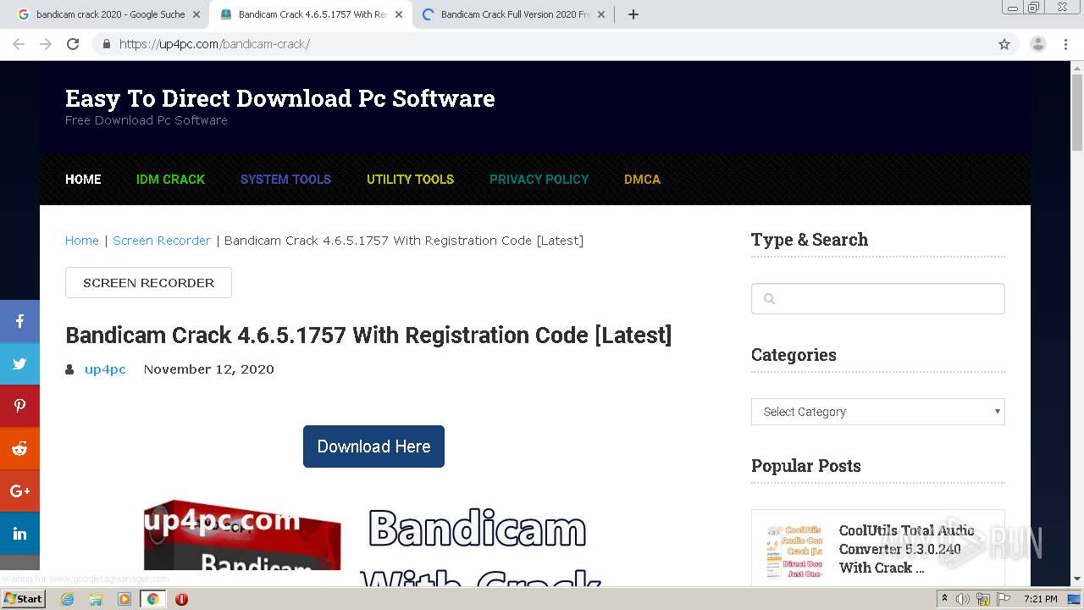Share page on Pinterest sidebar icon
Viewport: 1084px width, 610px height.
[x=19, y=406]
